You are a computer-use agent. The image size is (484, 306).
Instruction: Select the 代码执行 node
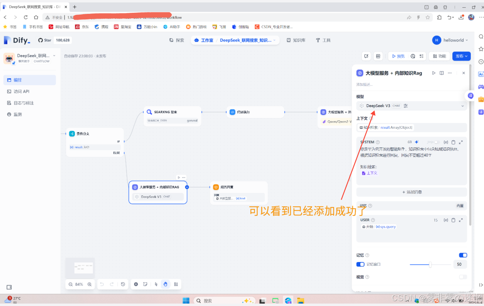pos(255,112)
